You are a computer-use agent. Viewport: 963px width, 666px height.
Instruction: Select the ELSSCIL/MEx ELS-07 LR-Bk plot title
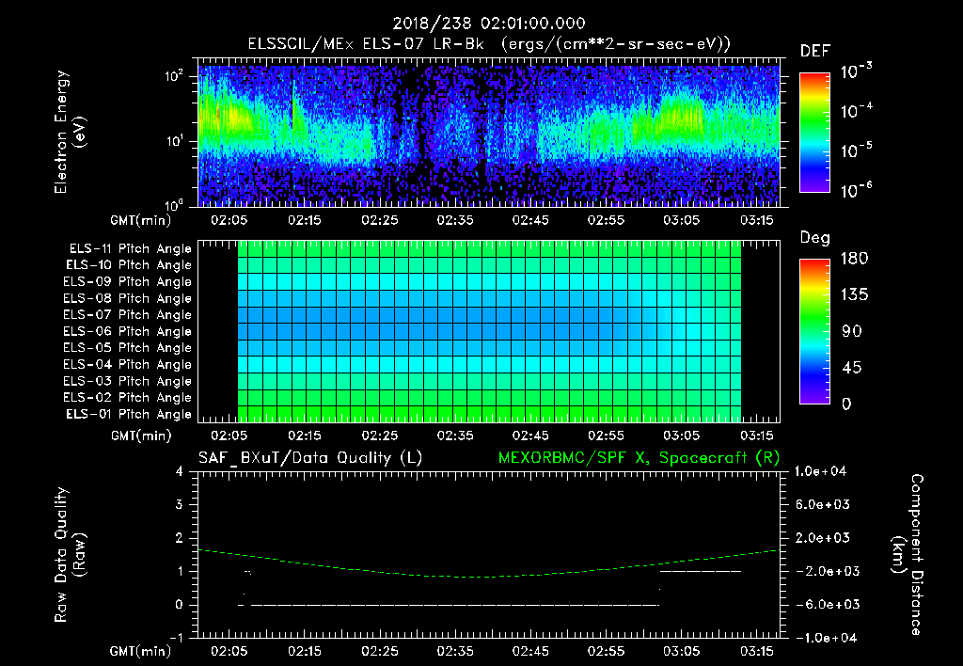[x=489, y=44]
